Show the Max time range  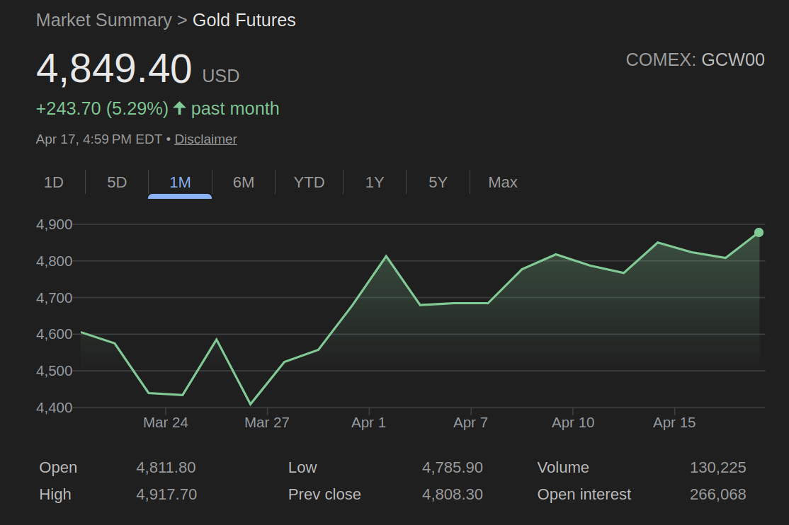(503, 182)
